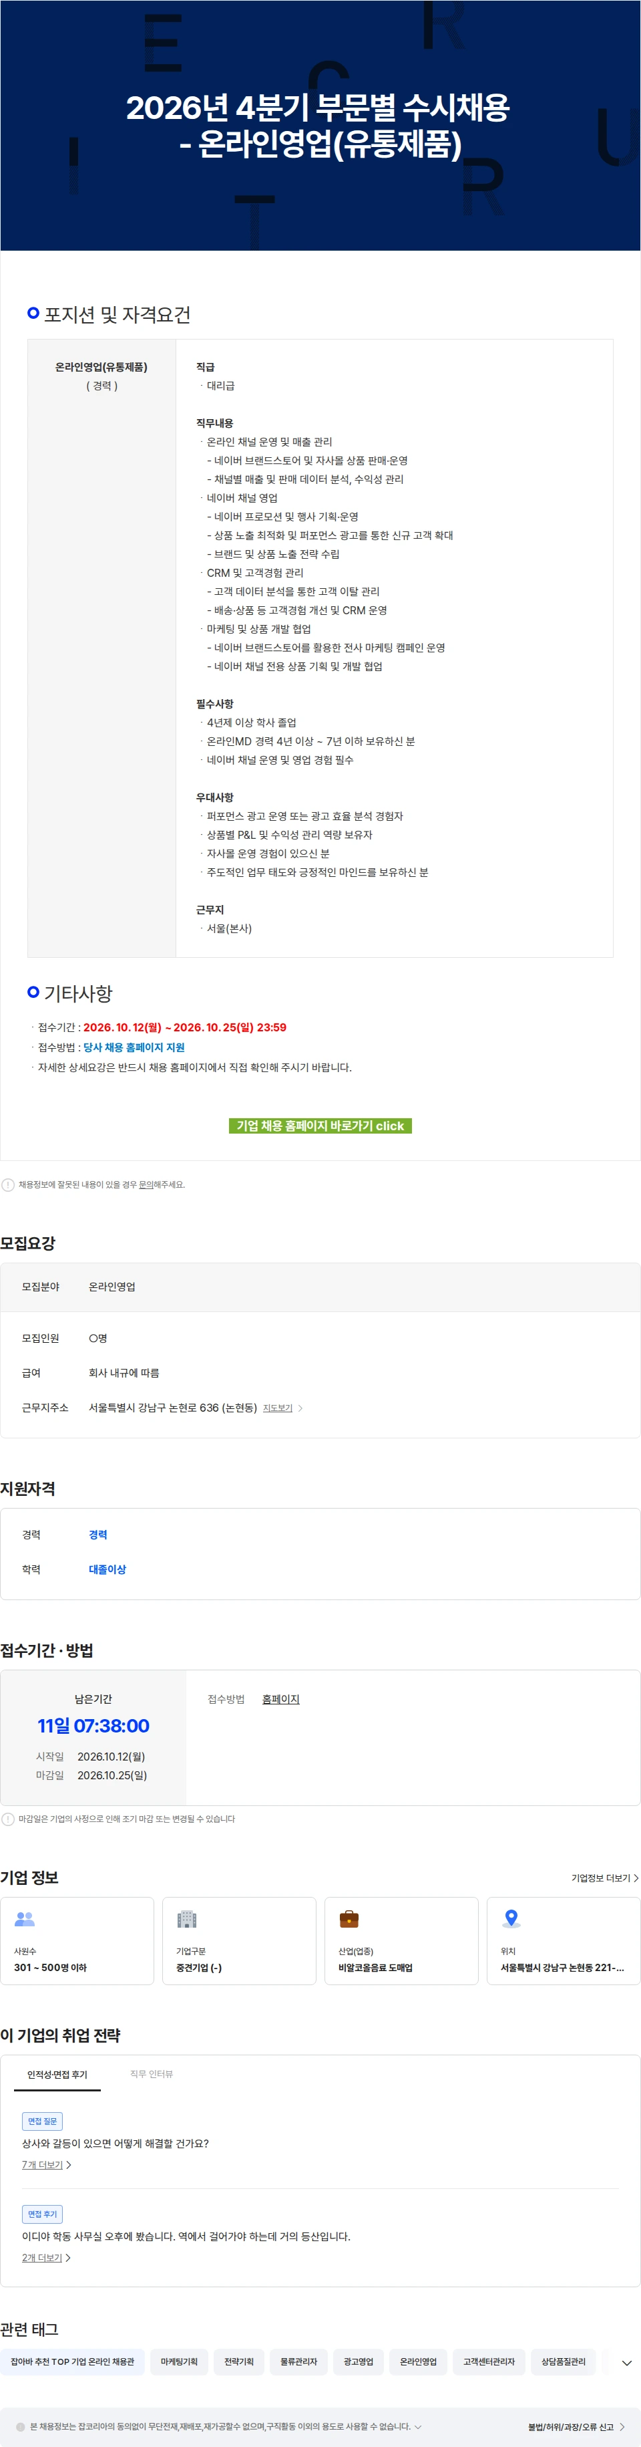Click the 사원수 301 ~ 500명 이하 card
Image resolution: width=641 pixels, height=2447 pixels.
77,1941
